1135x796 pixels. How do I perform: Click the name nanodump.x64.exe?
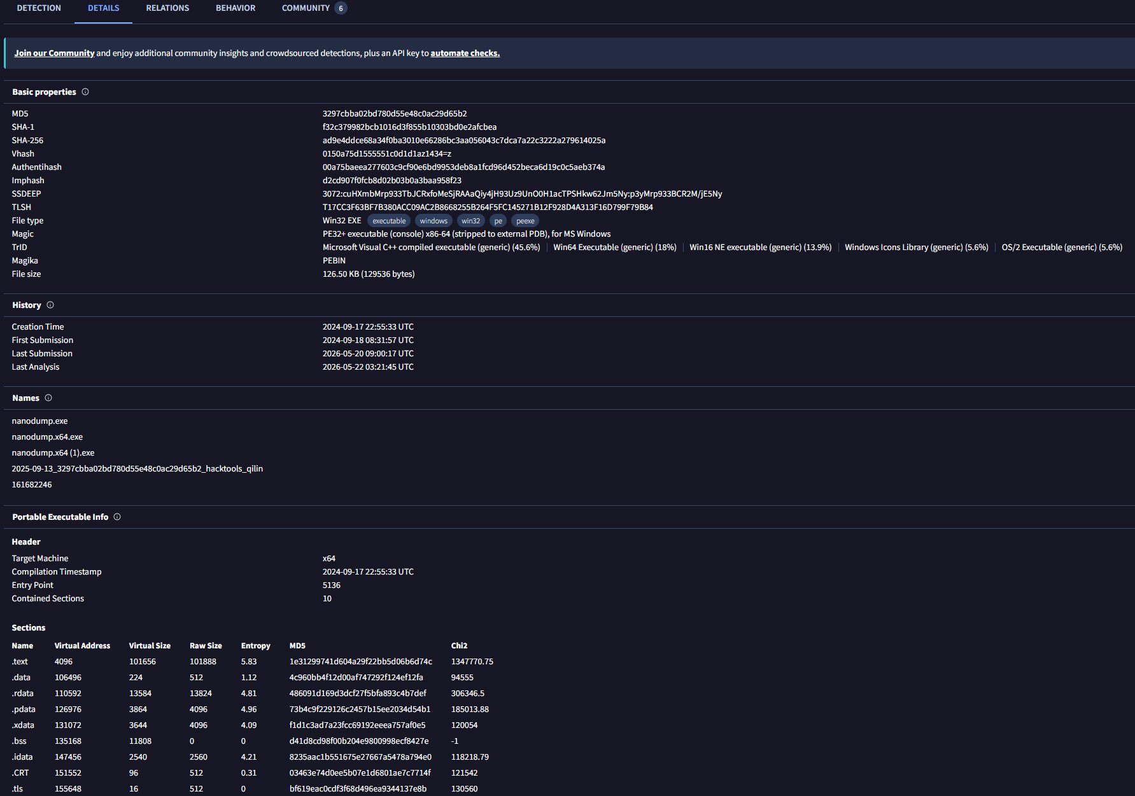(x=47, y=437)
